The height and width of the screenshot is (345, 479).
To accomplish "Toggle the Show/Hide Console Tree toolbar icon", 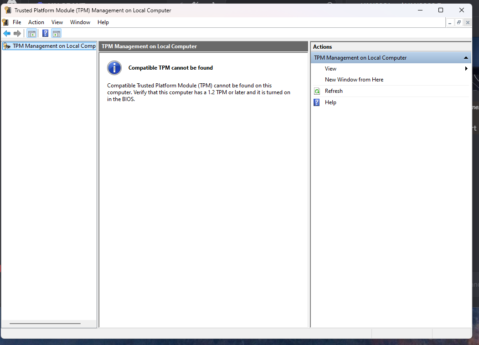I will point(32,33).
